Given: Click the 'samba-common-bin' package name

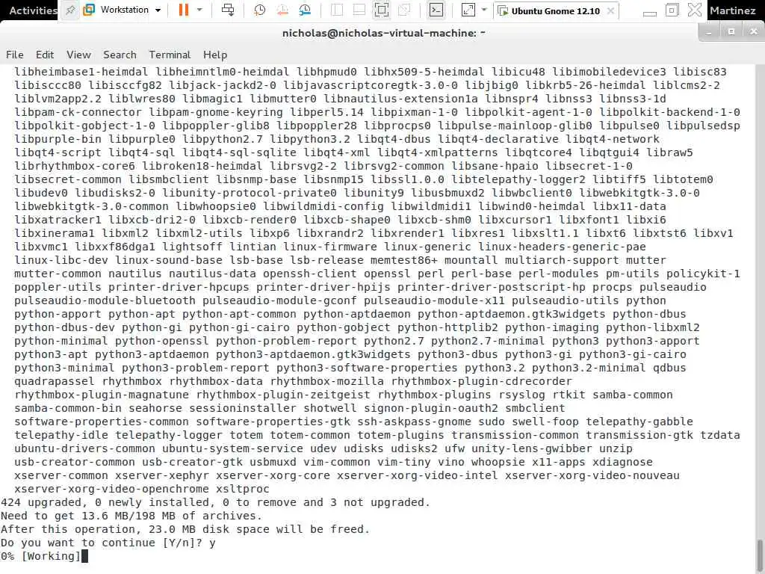Looking at the screenshot, I should click(x=67, y=408).
